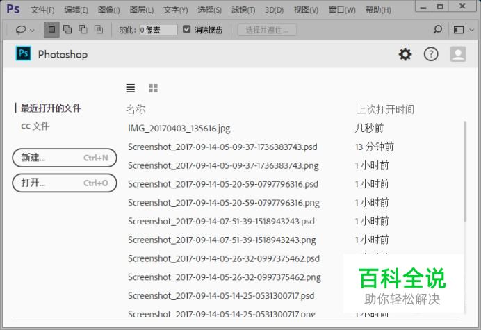Click the 打开... Ctrl+O button
Image resolution: width=481 pixels, height=330 pixels.
click(65, 183)
